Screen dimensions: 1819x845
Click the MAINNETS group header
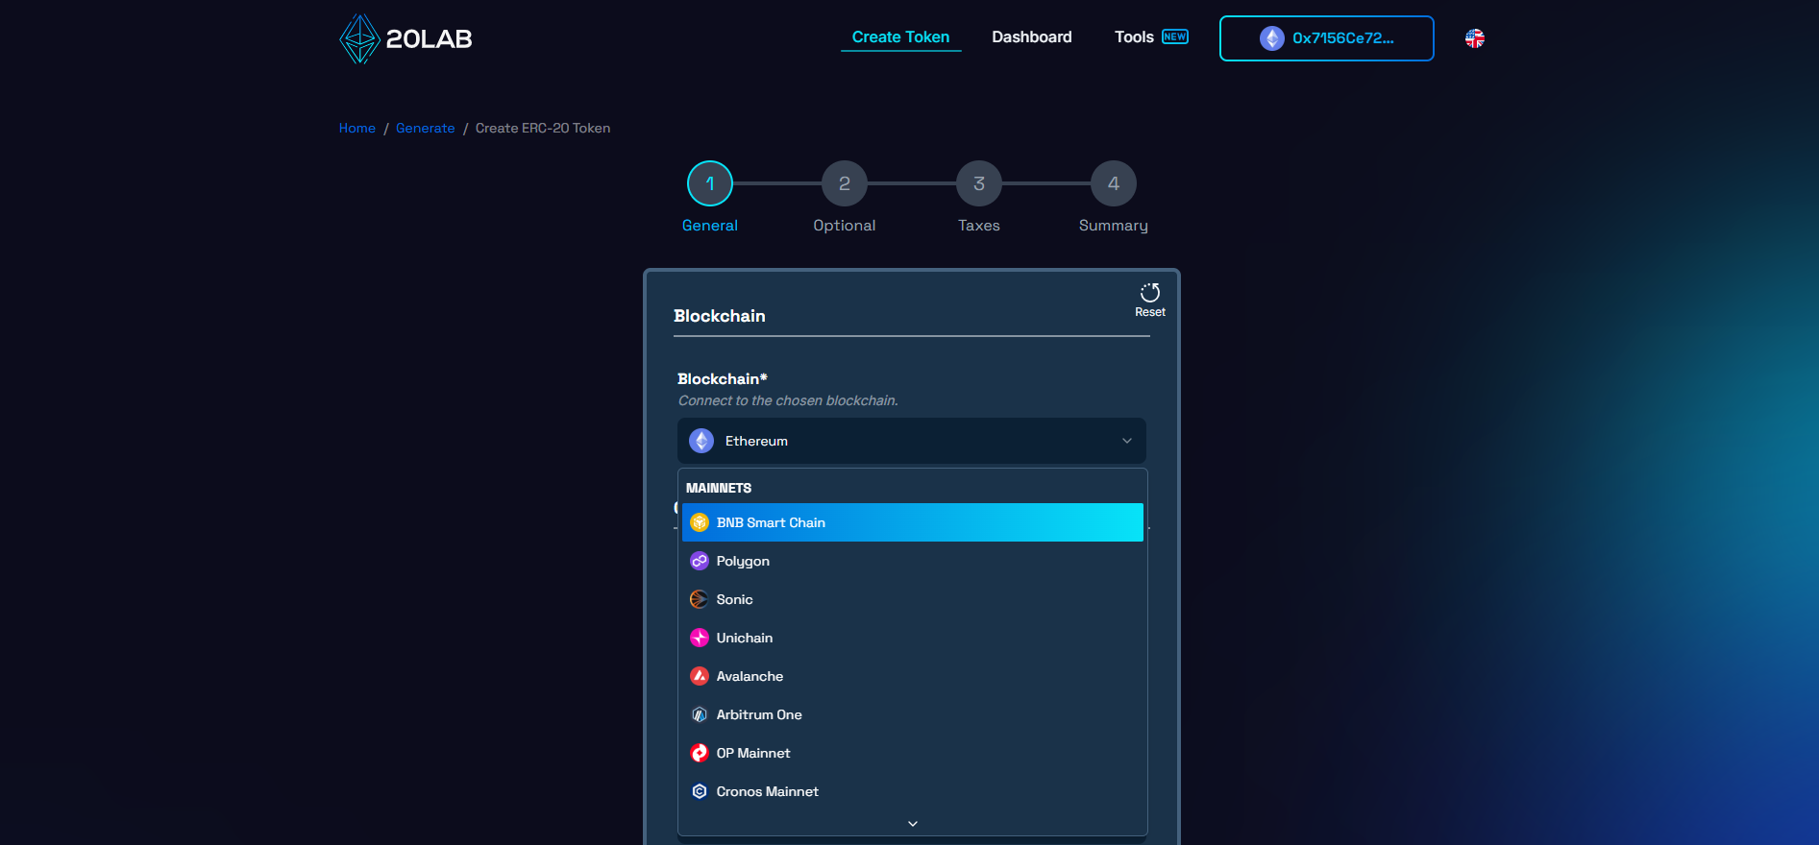(719, 488)
